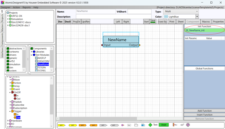Click the red Input port on NewName block

(x=102, y=45)
